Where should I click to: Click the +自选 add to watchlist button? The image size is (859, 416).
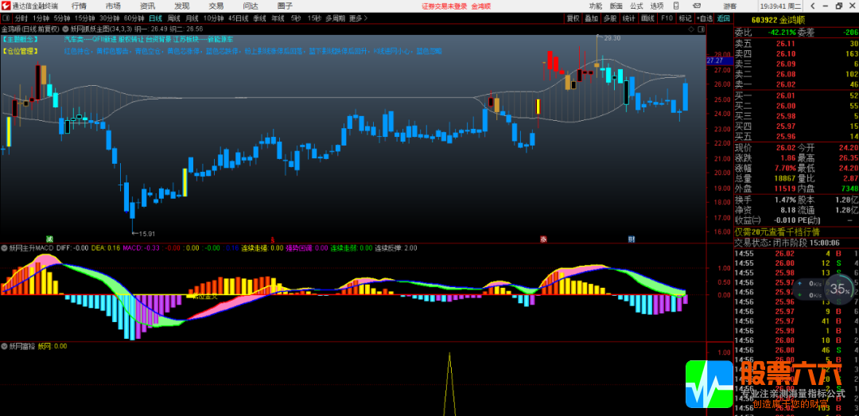(x=705, y=18)
